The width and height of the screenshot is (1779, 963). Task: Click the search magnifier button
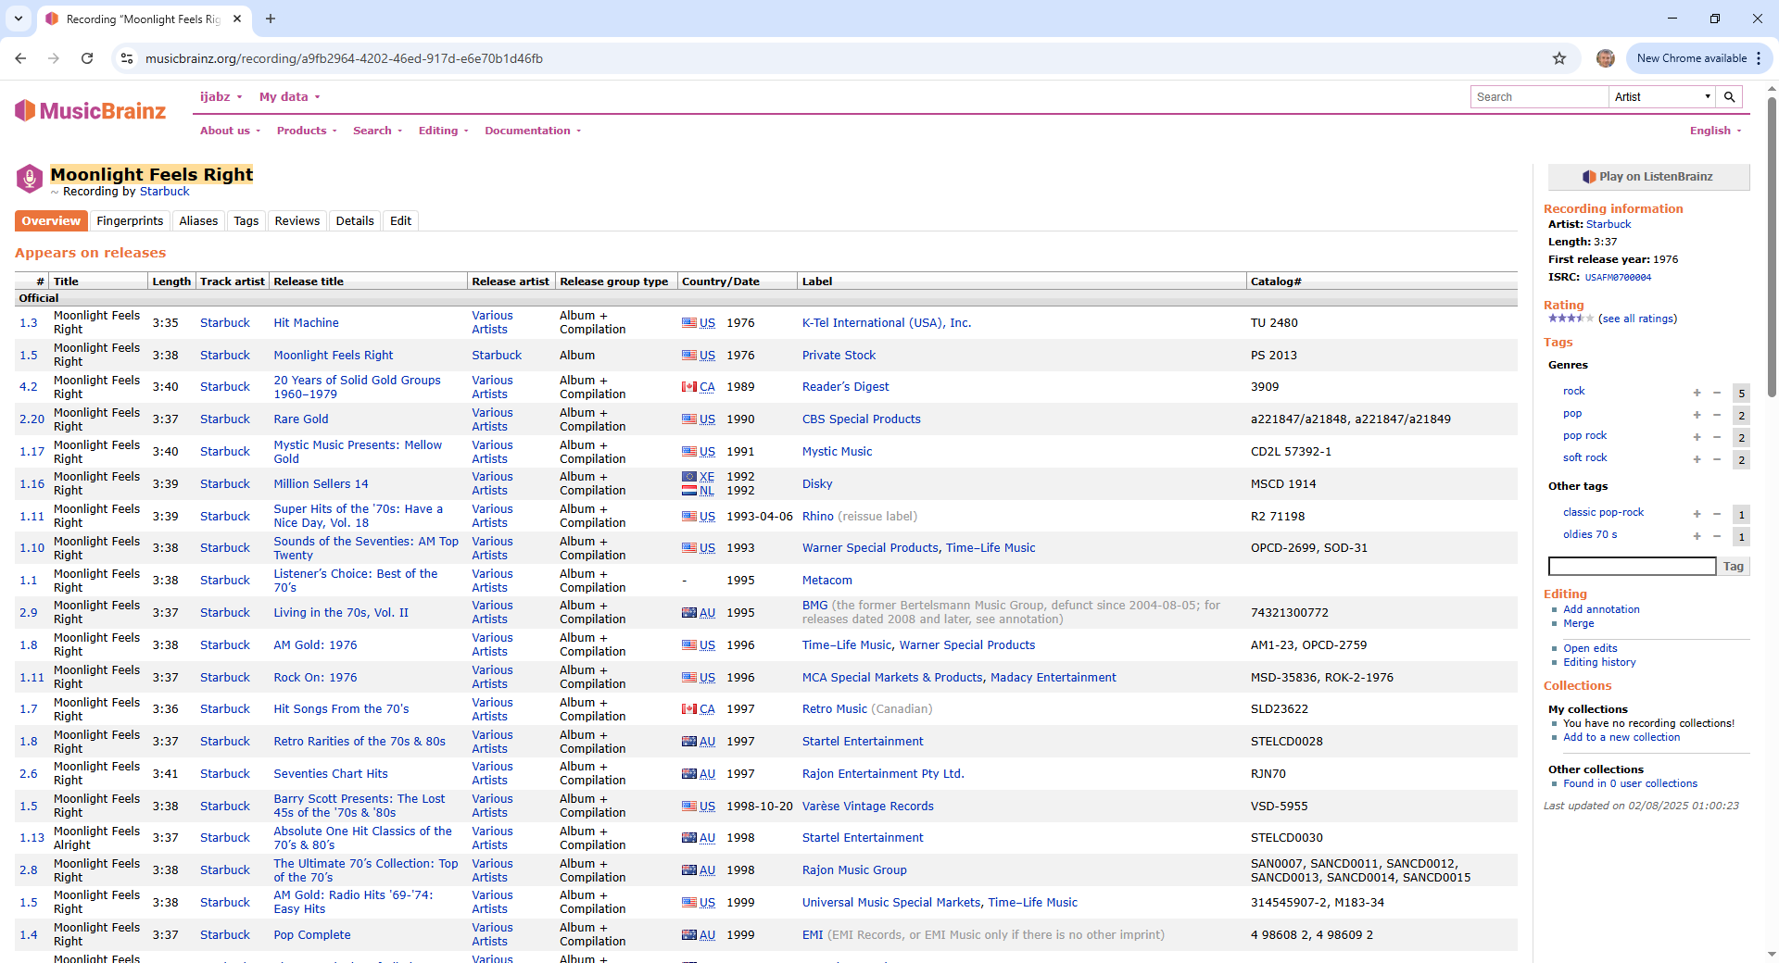click(1729, 97)
